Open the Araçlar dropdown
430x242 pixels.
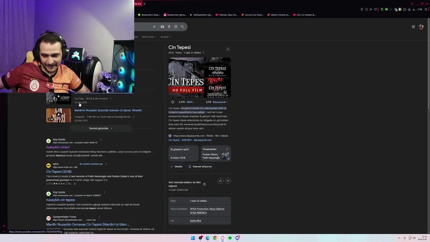pos(166,37)
